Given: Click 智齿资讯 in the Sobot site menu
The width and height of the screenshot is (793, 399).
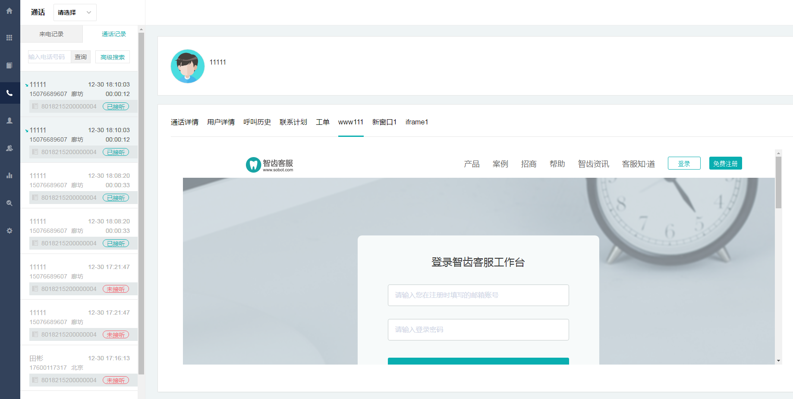Looking at the screenshot, I should click(x=594, y=164).
